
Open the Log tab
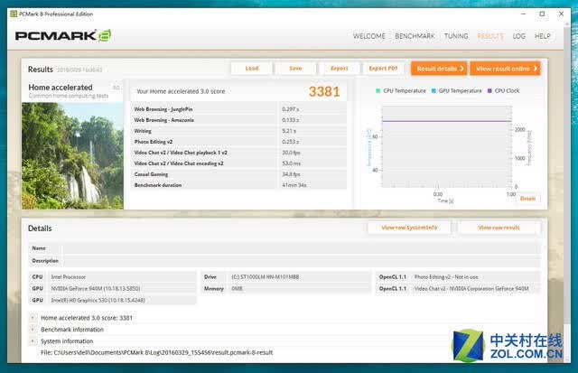pos(519,36)
